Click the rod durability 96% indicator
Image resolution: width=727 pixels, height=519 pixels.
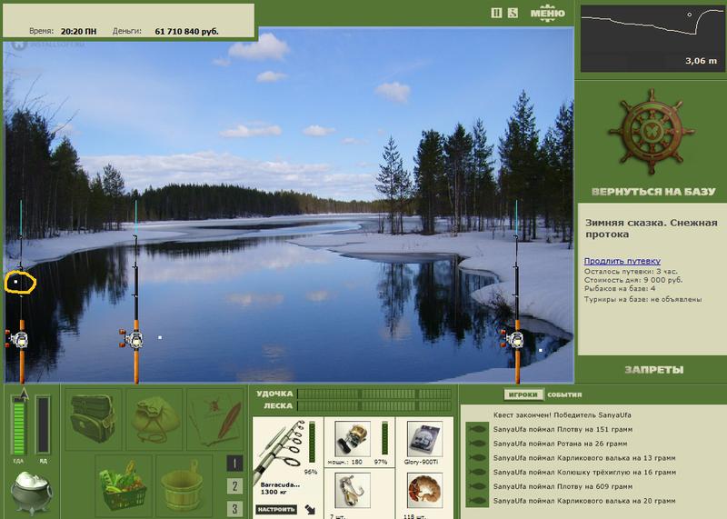(312, 443)
